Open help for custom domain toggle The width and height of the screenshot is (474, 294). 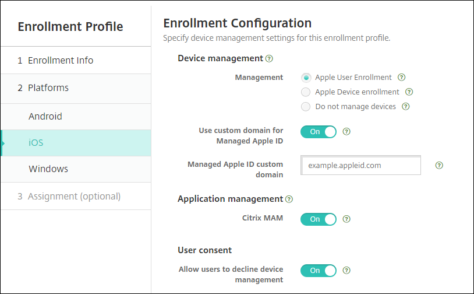346,131
